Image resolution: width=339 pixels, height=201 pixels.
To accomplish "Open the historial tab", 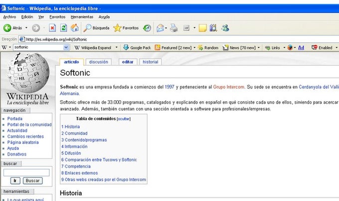I will click(151, 62).
